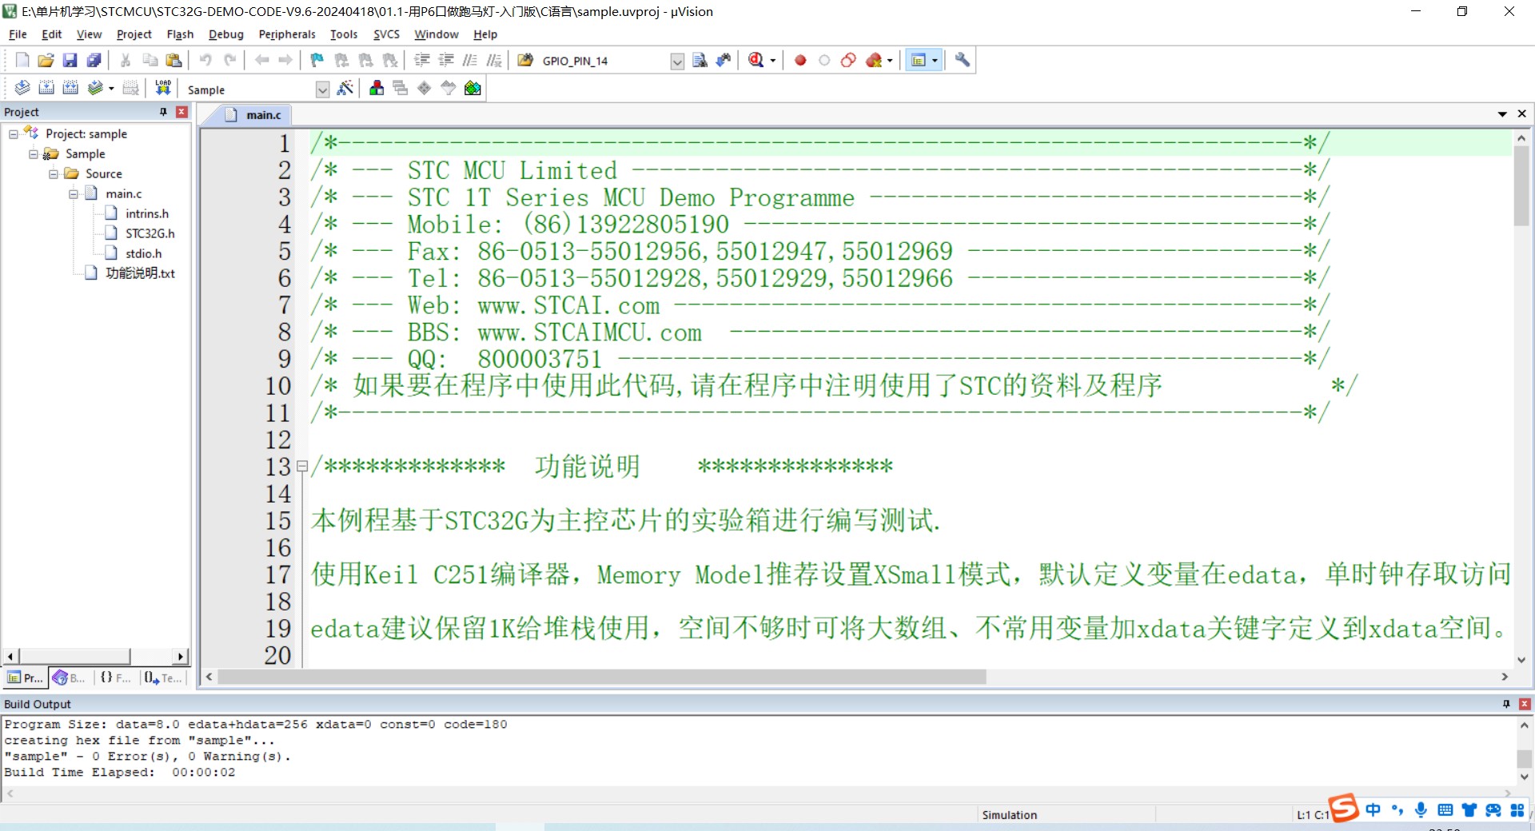Close the Build Output panel
1535x831 pixels.
(1525, 704)
